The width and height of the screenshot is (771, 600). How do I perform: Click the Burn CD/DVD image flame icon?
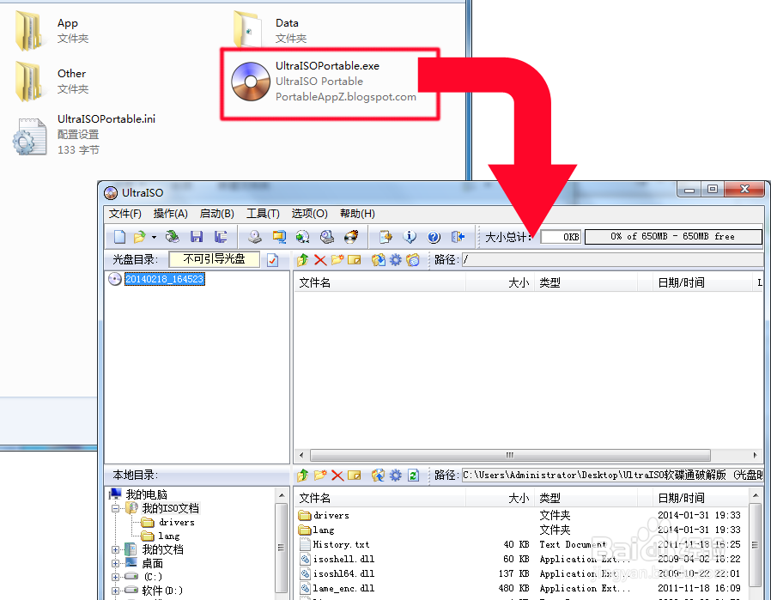[351, 237]
